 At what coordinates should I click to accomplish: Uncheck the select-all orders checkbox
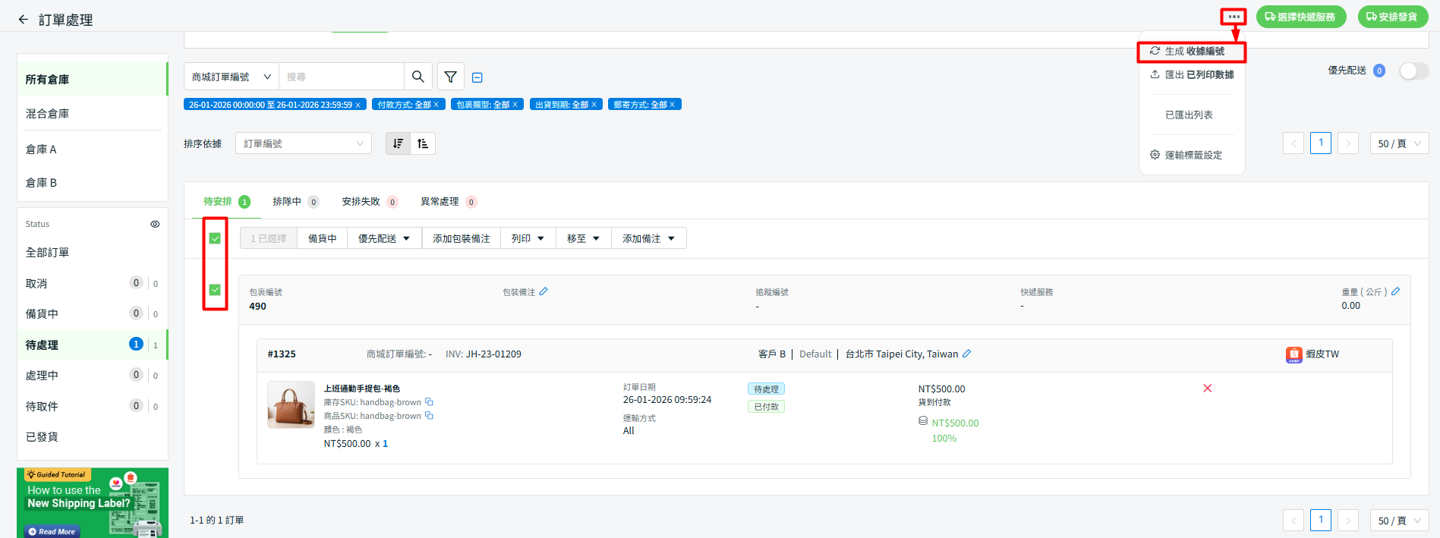[x=215, y=238]
